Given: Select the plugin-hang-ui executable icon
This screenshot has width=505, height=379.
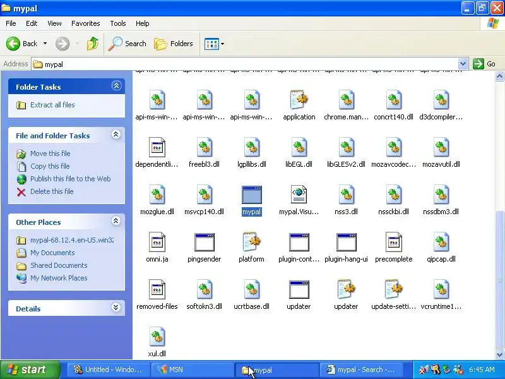Looking at the screenshot, I should (x=346, y=242).
